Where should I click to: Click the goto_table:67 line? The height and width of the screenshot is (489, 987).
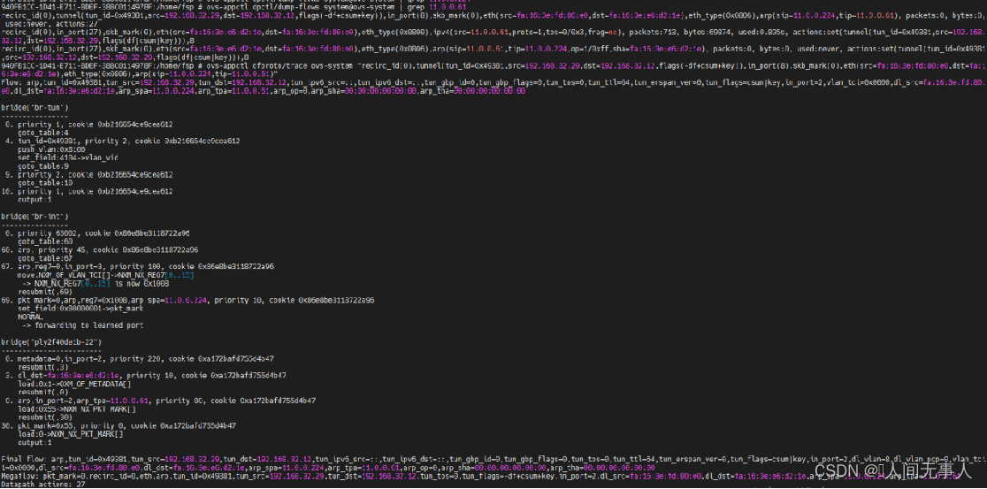click(x=45, y=258)
